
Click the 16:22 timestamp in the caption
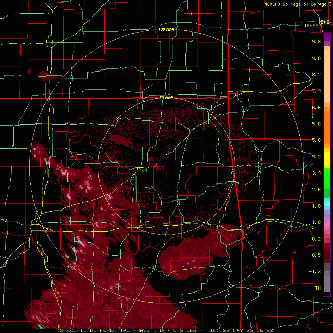(265, 330)
